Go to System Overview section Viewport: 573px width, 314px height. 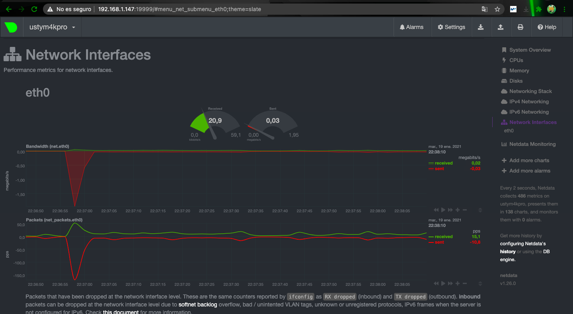[530, 50]
